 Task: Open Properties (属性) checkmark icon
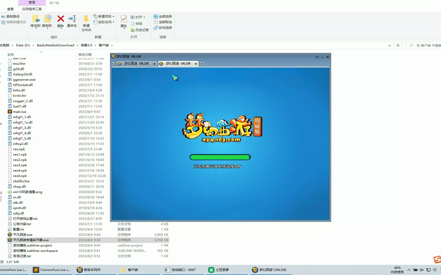pyautogui.click(x=124, y=19)
